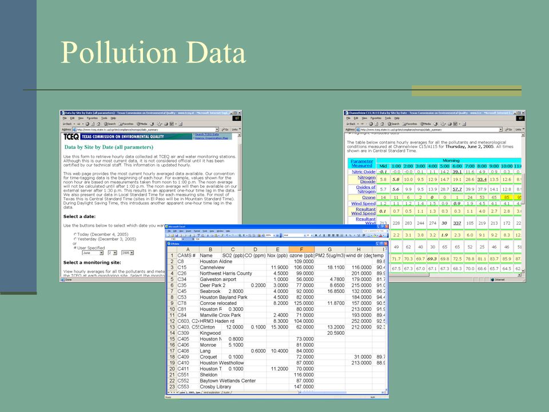Screen dimensions: 549x412
Task: Click the "Galveston airport" cell in Excel
Action: coord(218,279)
